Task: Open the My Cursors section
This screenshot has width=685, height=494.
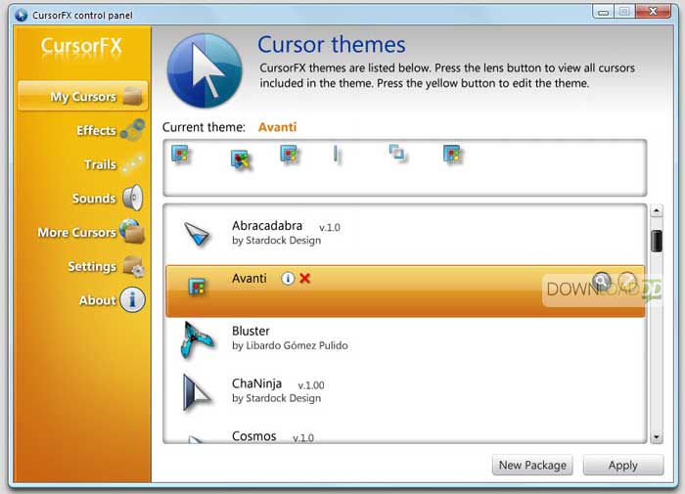Action: click(x=82, y=96)
